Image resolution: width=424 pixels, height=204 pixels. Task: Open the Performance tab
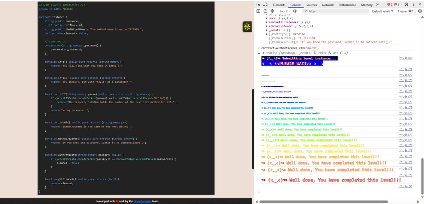pos(347,5)
